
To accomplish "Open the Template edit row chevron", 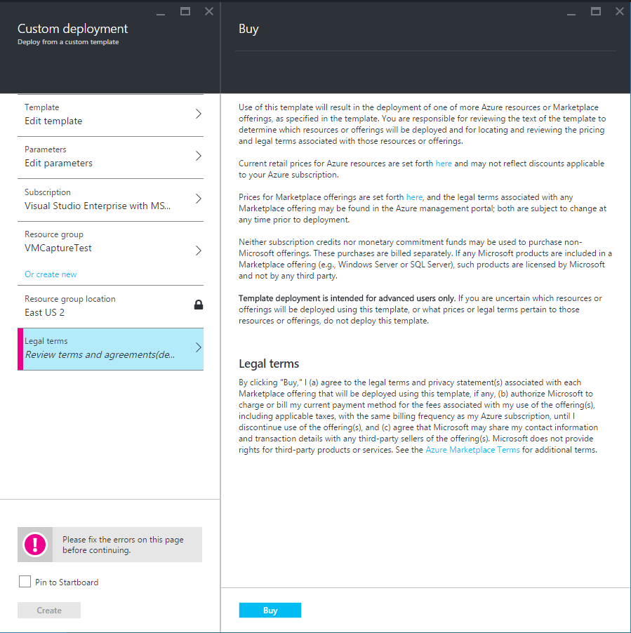I will click(x=198, y=114).
